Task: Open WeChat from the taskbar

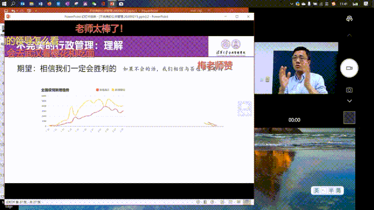Action: (94, 4)
